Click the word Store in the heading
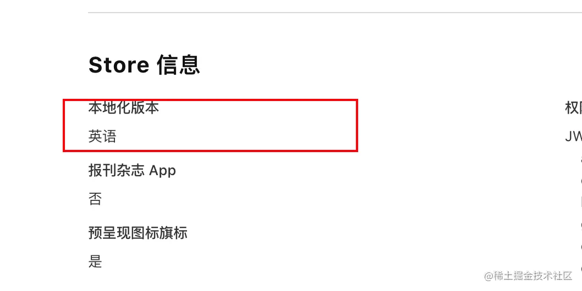This screenshot has width=582, height=291. pyautogui.click(x=119, y=65)
